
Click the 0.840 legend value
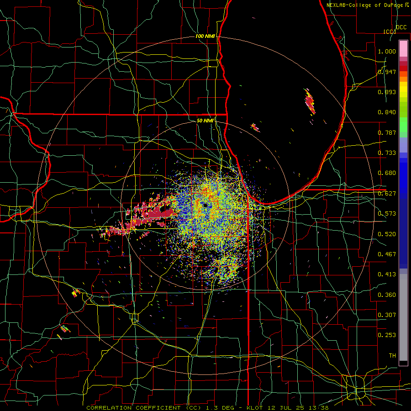point(387,112)
